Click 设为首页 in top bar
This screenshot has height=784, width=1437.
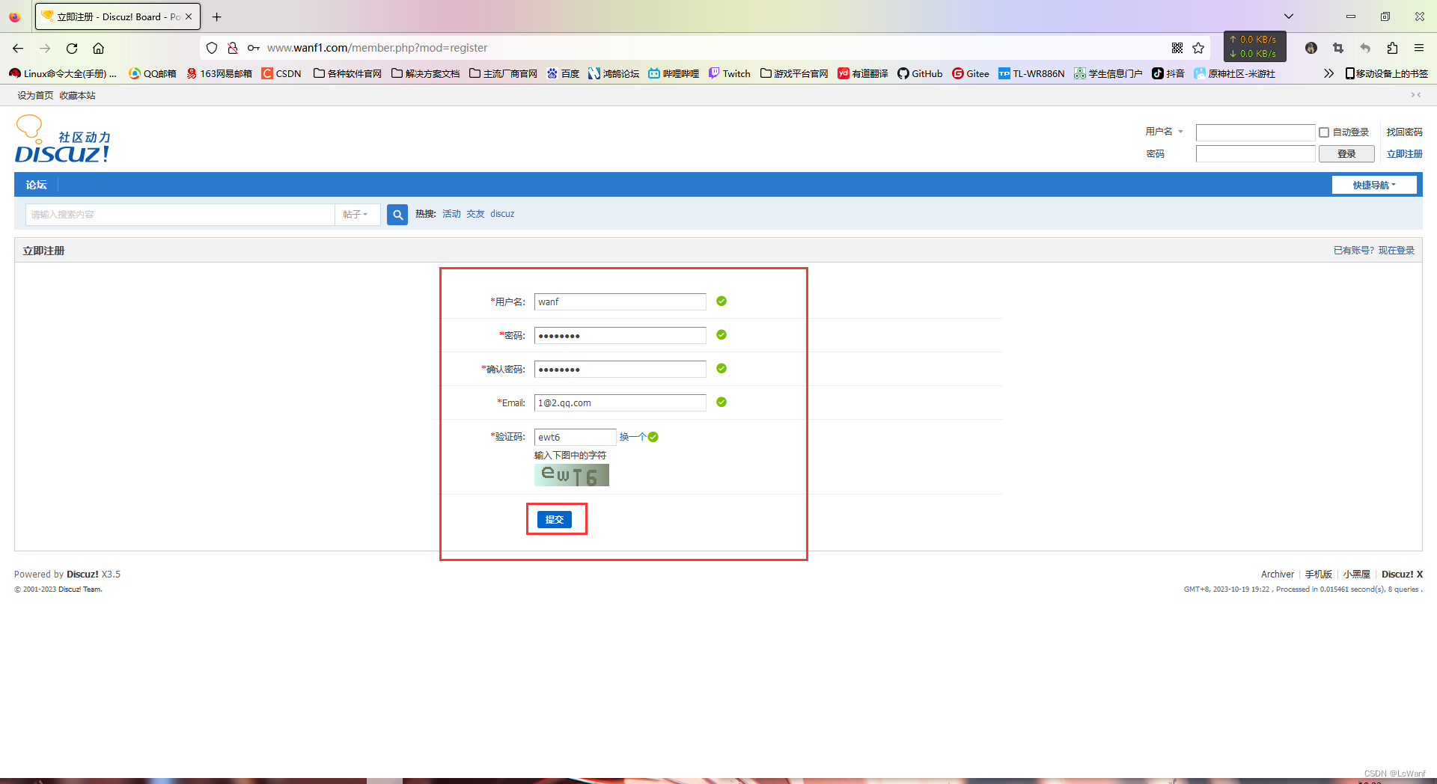tap(35, 96)
